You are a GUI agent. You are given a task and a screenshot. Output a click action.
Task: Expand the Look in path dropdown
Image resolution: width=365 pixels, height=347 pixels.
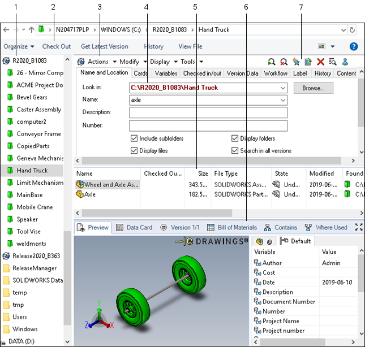tap(283, 88)
